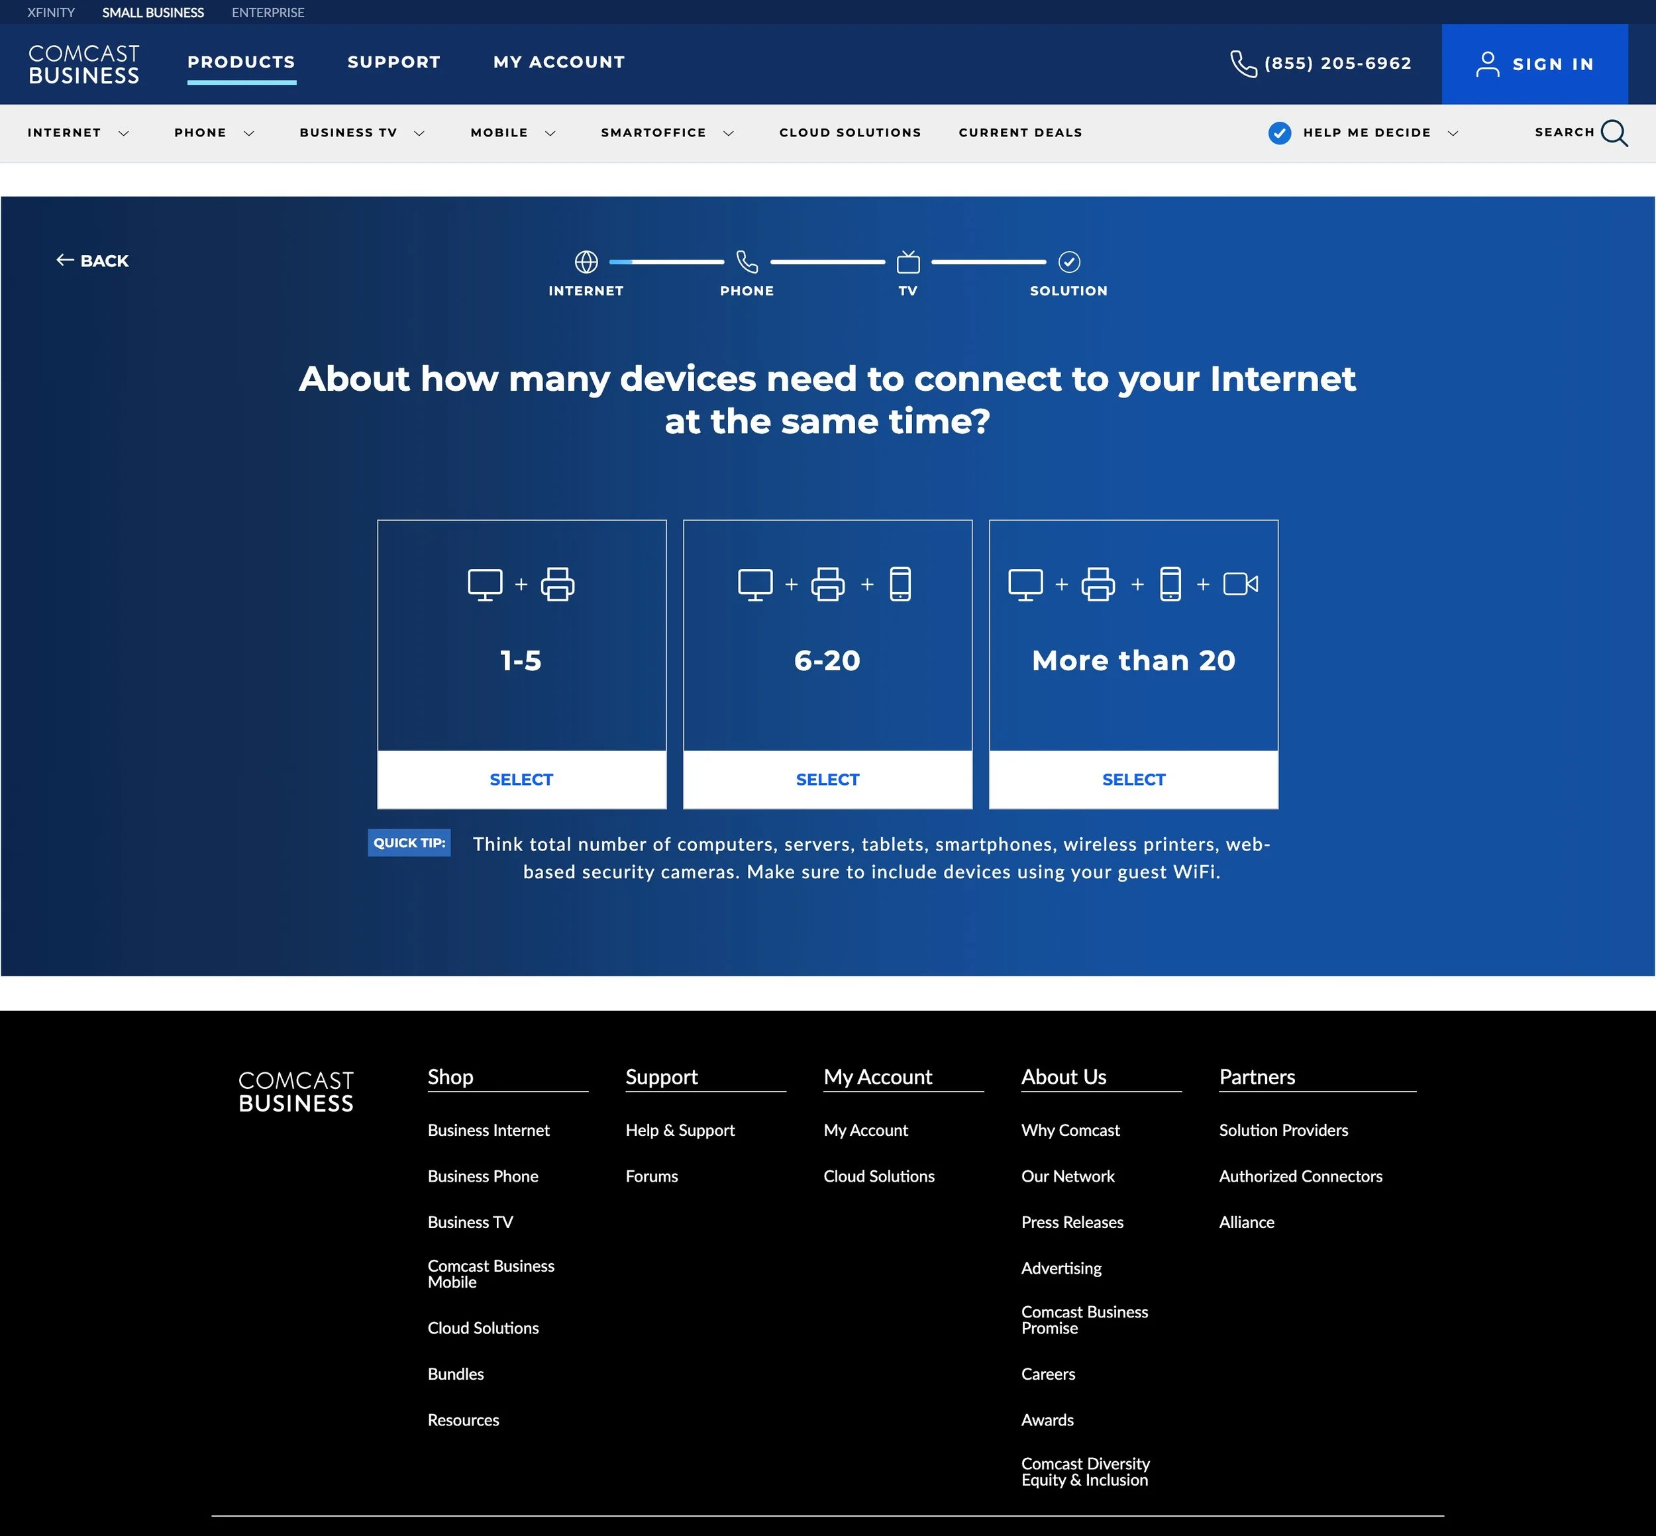Open the SmartOffice dropdown chevron

pos(728,133)
